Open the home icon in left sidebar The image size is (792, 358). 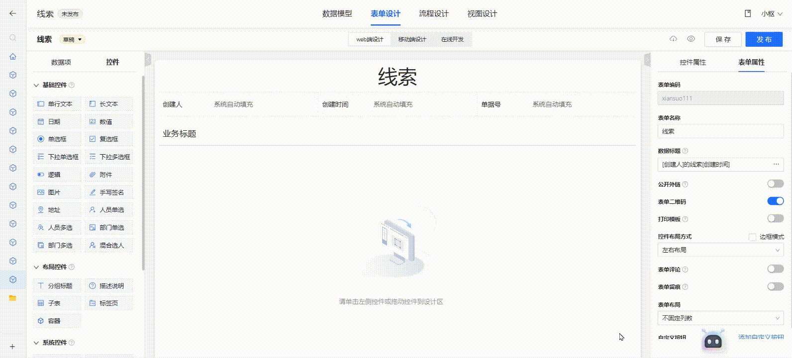(13, 56)
